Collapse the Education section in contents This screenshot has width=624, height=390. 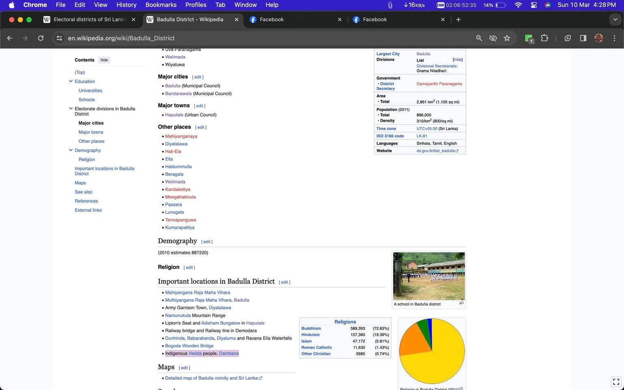71,81
